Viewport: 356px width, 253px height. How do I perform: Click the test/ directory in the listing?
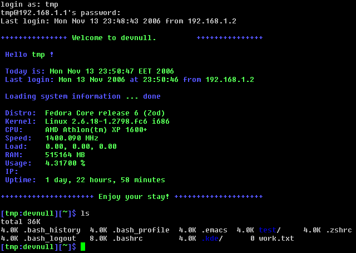(x=269, y=230)
